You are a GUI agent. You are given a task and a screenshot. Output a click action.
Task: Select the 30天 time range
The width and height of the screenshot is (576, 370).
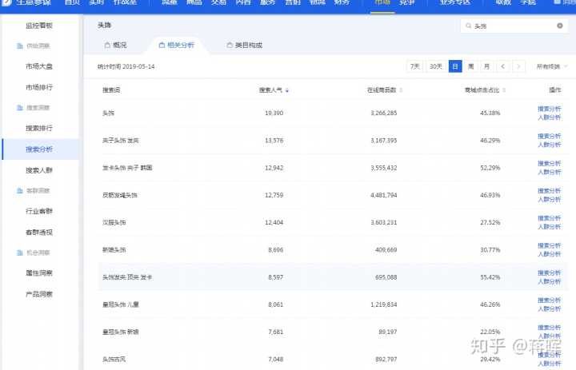tap(436, 66)
